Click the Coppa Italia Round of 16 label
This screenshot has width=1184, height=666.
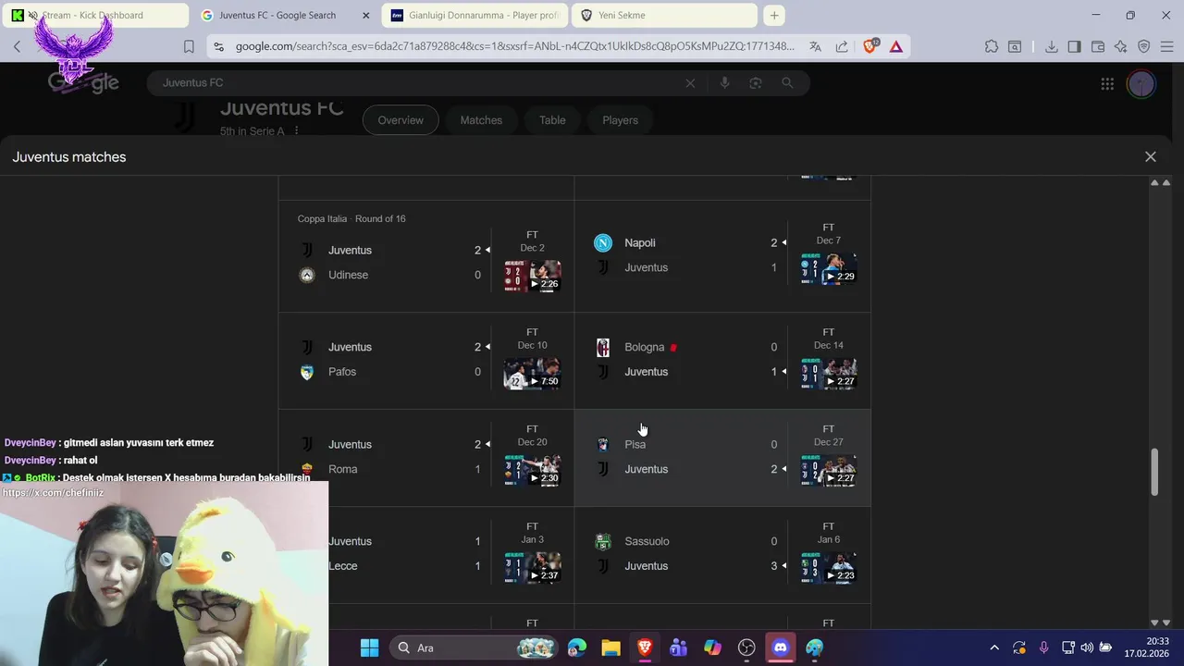[351, 219]
